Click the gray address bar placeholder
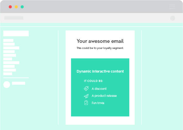 pos(14,18)
